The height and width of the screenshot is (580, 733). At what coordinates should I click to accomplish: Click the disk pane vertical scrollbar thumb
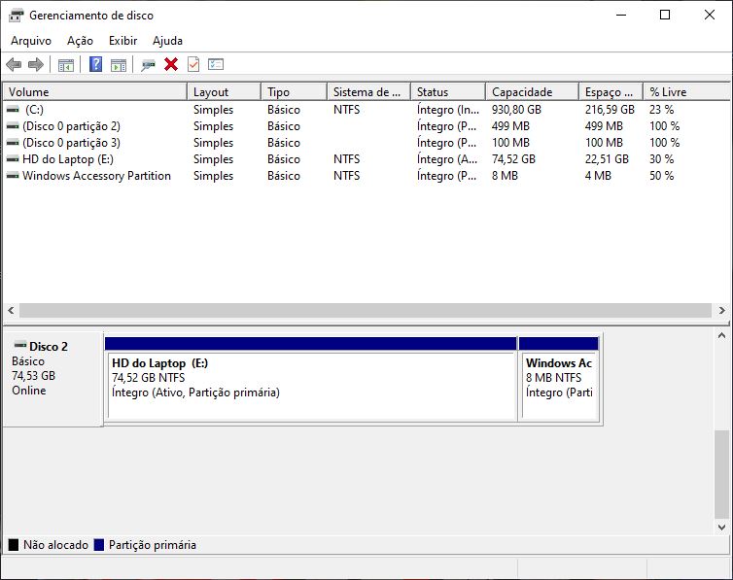click(x=721, y=474)
